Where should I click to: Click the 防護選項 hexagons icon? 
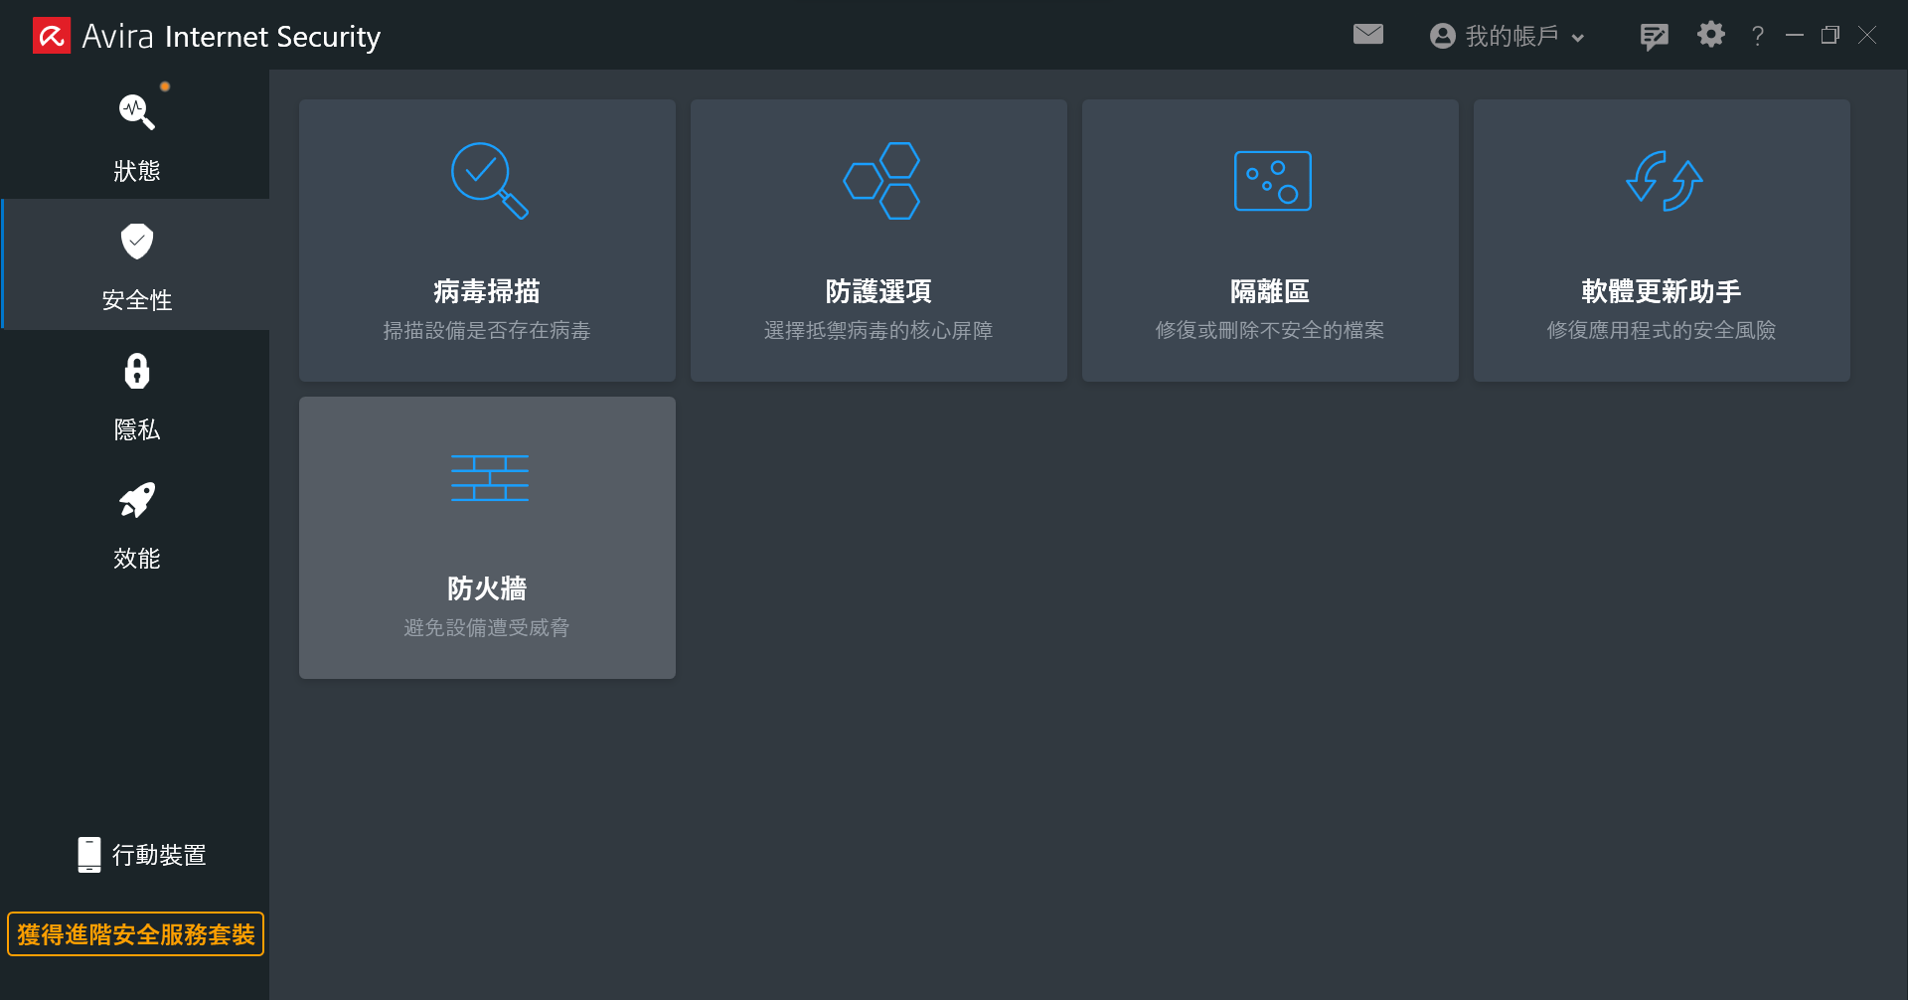coord(881,181)
